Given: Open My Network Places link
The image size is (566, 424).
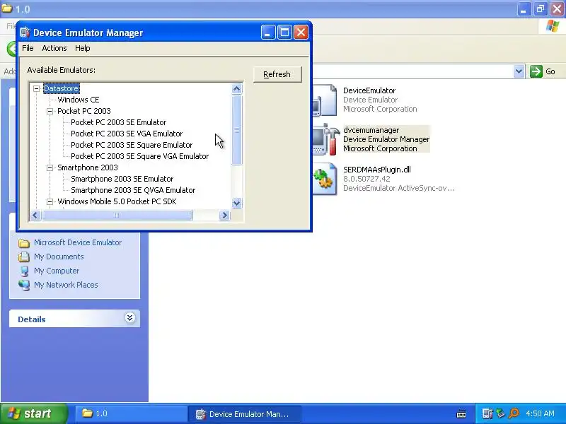Looking at the screenshot, I should pos(66,285).
